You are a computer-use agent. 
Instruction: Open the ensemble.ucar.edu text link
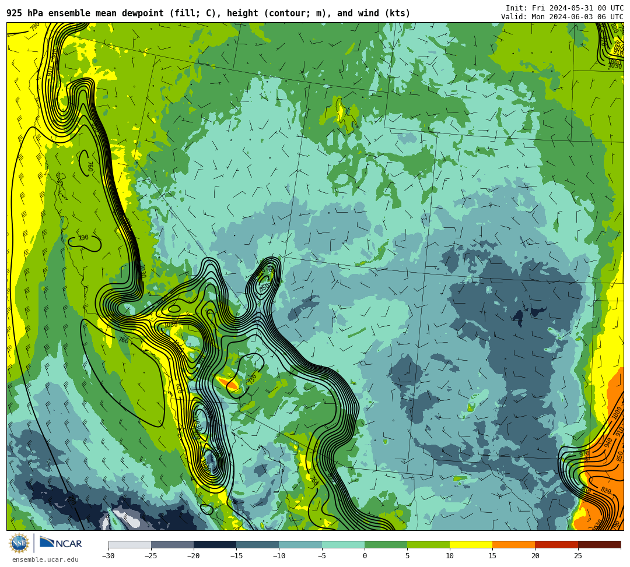pos(45,559)
